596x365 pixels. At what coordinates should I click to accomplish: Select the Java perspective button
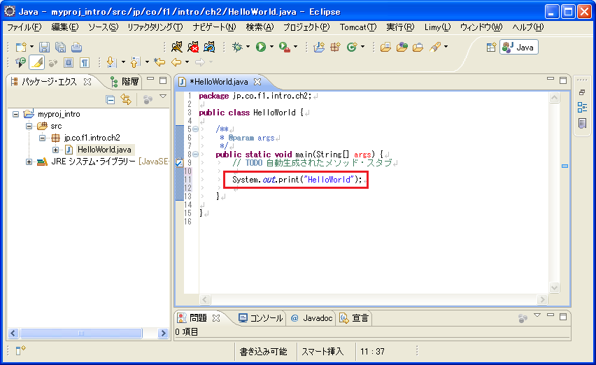click(x=519, y=47)
